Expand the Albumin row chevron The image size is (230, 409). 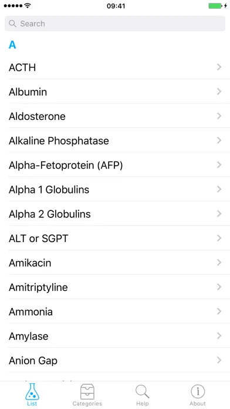tap(219, 92)
